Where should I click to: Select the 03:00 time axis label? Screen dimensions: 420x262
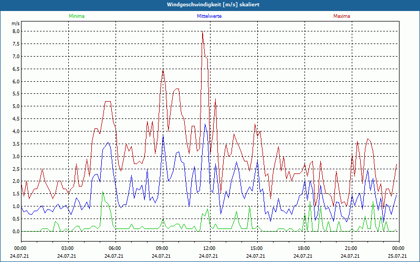[x=68, y=248]
